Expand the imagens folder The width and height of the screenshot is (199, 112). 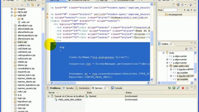click(12, 9)
